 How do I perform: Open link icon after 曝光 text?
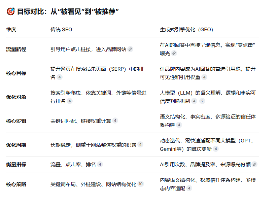point(174,53)
